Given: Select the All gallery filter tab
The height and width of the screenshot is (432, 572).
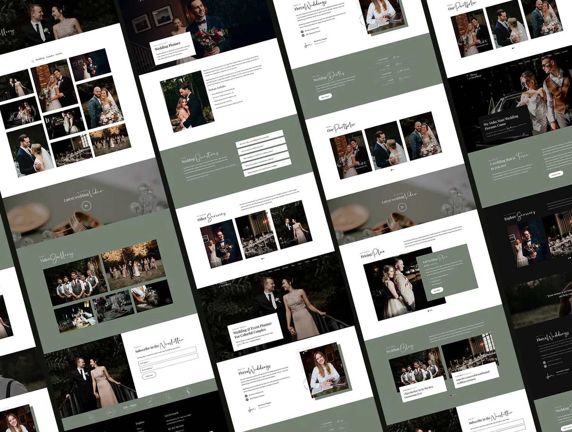Looking at the screenshot, I should pyautogui.click(x=33, y=61).
